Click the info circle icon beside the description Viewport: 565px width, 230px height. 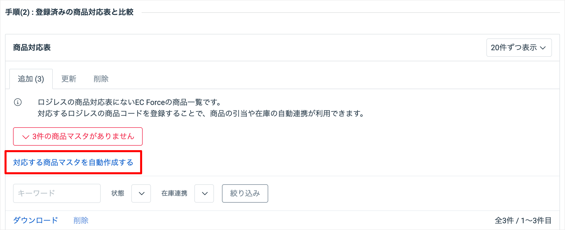click(18, 102)
